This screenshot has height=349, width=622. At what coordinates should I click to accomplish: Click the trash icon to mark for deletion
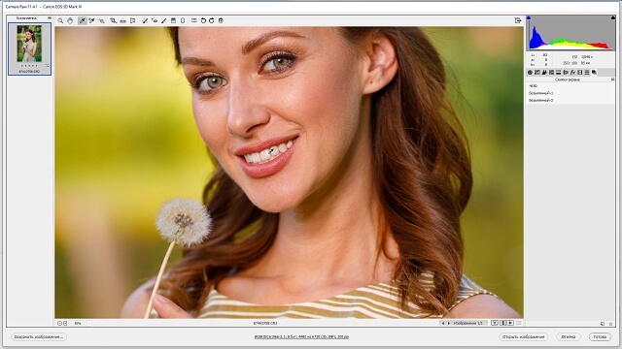pyautogui.click(x=221, y=20)
